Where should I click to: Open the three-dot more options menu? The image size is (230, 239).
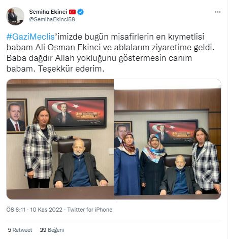218,12
